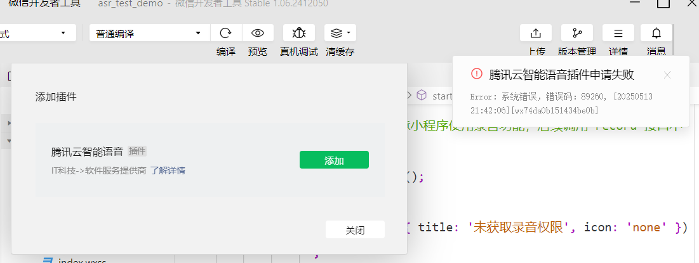This screenshot has height=263, width=699.
Task: Click the 预览 eye icon
Action: pos(258,33)
